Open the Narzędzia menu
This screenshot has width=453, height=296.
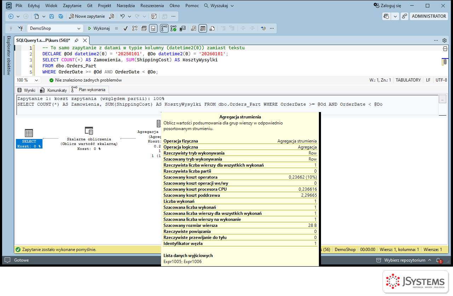(x=125, y=6)
